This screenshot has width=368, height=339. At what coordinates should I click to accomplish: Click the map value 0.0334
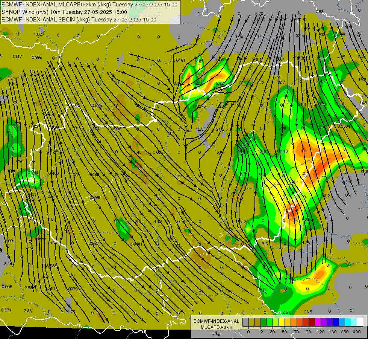click(x=344, y=126)
